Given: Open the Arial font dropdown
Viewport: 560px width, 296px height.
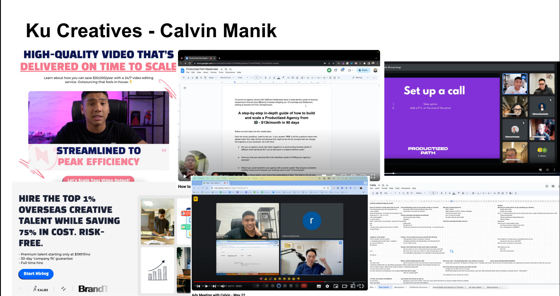Looking at the screenshot, I should 243,78.
